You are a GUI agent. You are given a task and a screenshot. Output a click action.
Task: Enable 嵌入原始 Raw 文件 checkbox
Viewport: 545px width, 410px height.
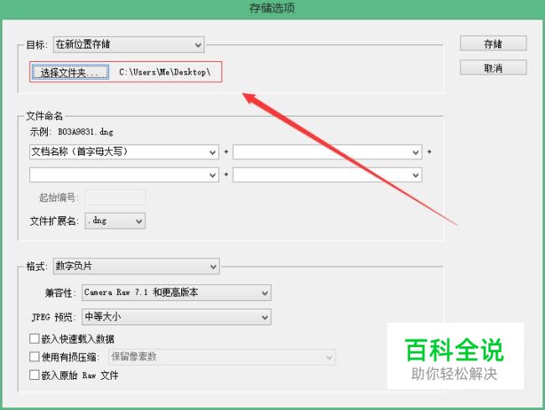coord(34,375)
